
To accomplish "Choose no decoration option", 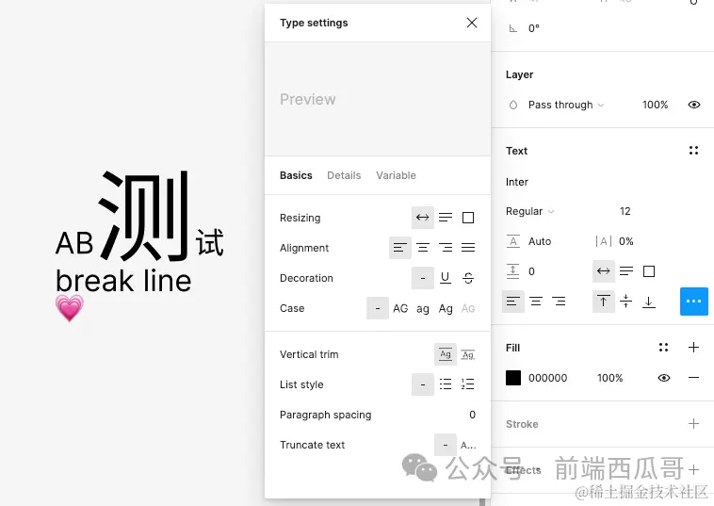I will 423,278.
